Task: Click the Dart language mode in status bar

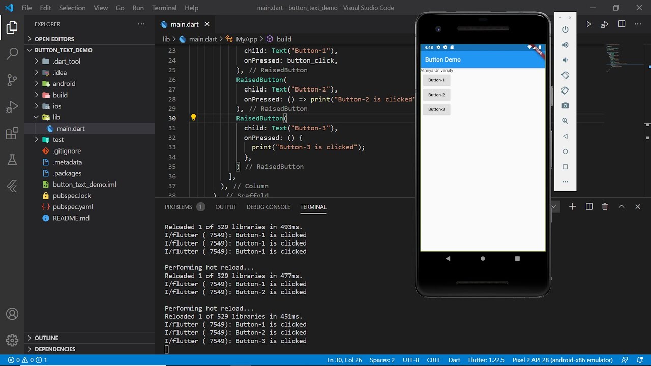Action: [454, 360]
